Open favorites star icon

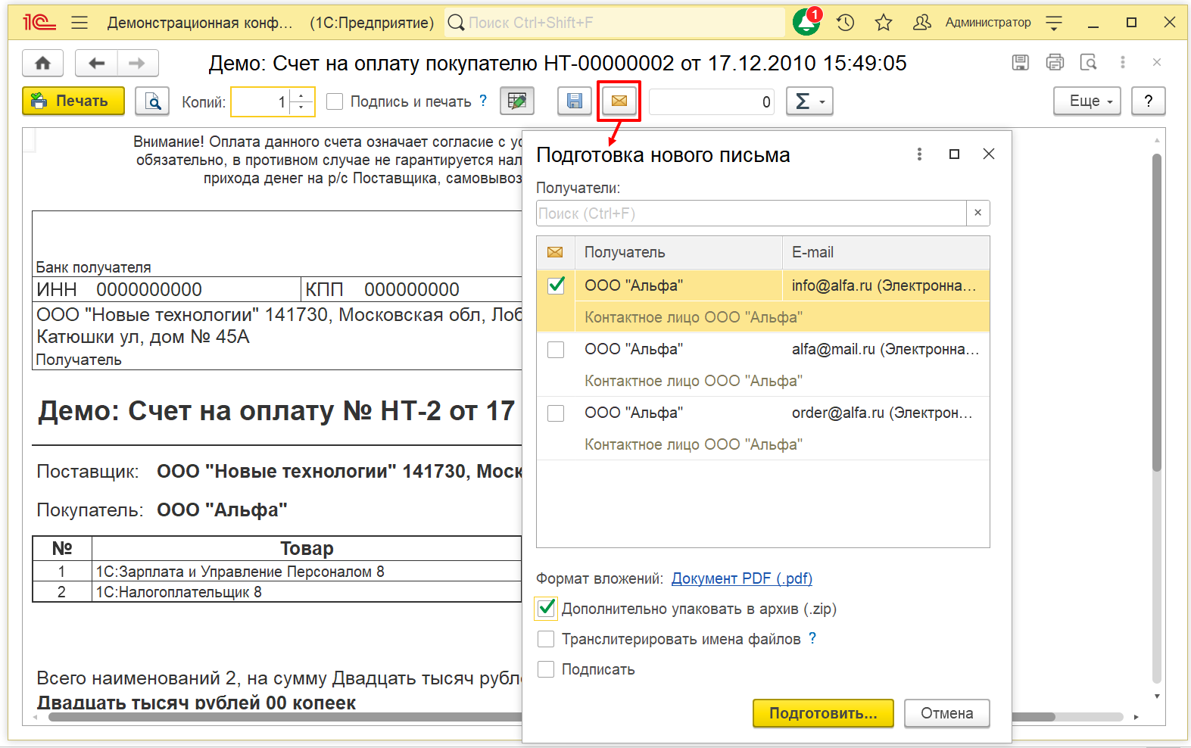pyautogui.click(x=883, y=23)
